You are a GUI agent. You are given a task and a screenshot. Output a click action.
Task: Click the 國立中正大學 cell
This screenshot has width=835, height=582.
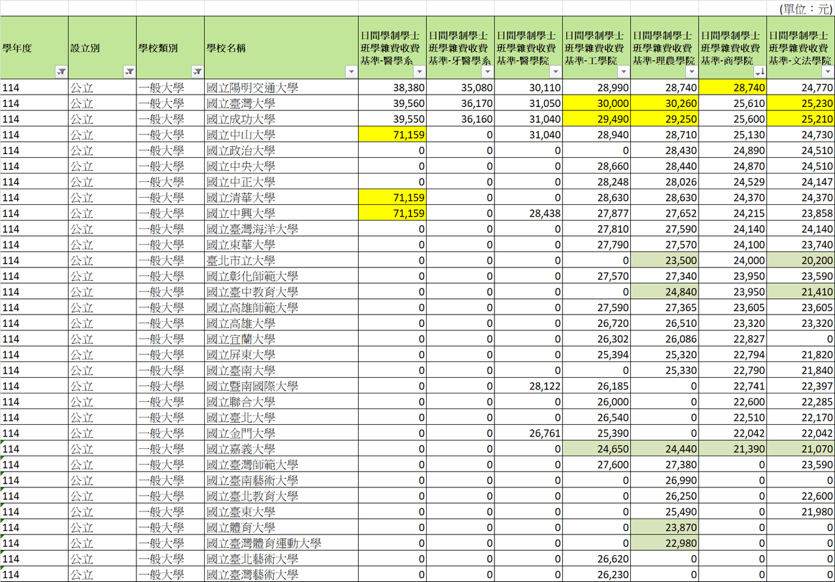pyautogui.click(x=281, y=181)
